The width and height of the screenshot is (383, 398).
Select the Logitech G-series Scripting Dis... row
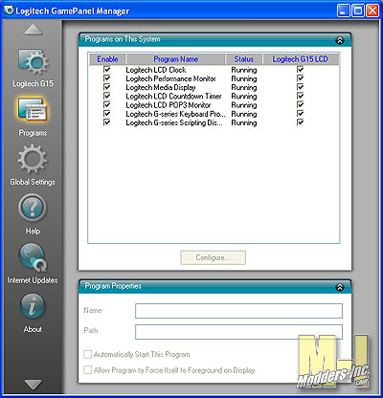214,122
